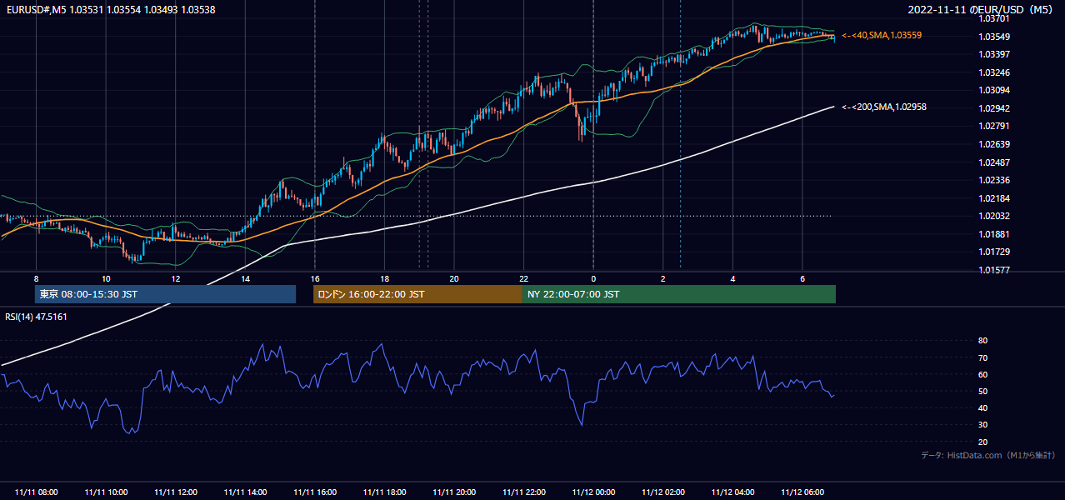The width and height of the screenshot is (1065, 500).
Task: Click the ロンドン 16:00-22:00 JST session bar
Action: 417,294
